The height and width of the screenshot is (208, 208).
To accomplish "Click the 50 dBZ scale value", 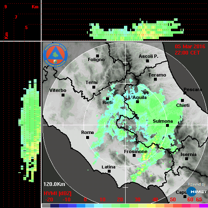I will point(173,200).
